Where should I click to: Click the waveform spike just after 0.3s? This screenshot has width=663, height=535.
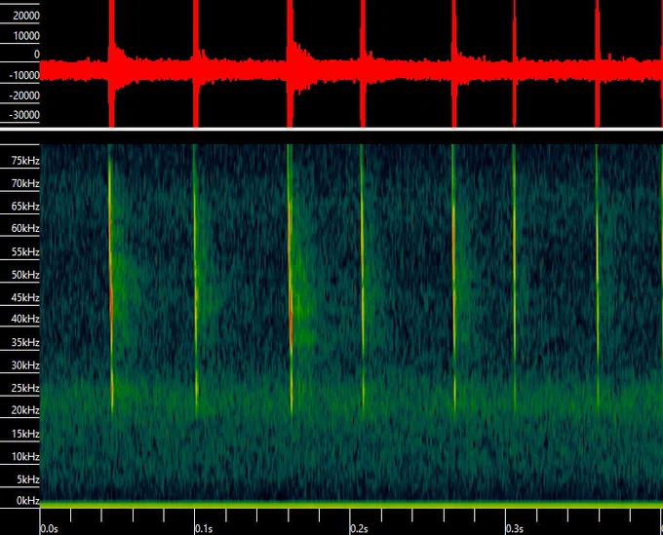click(x=514, y=63)
